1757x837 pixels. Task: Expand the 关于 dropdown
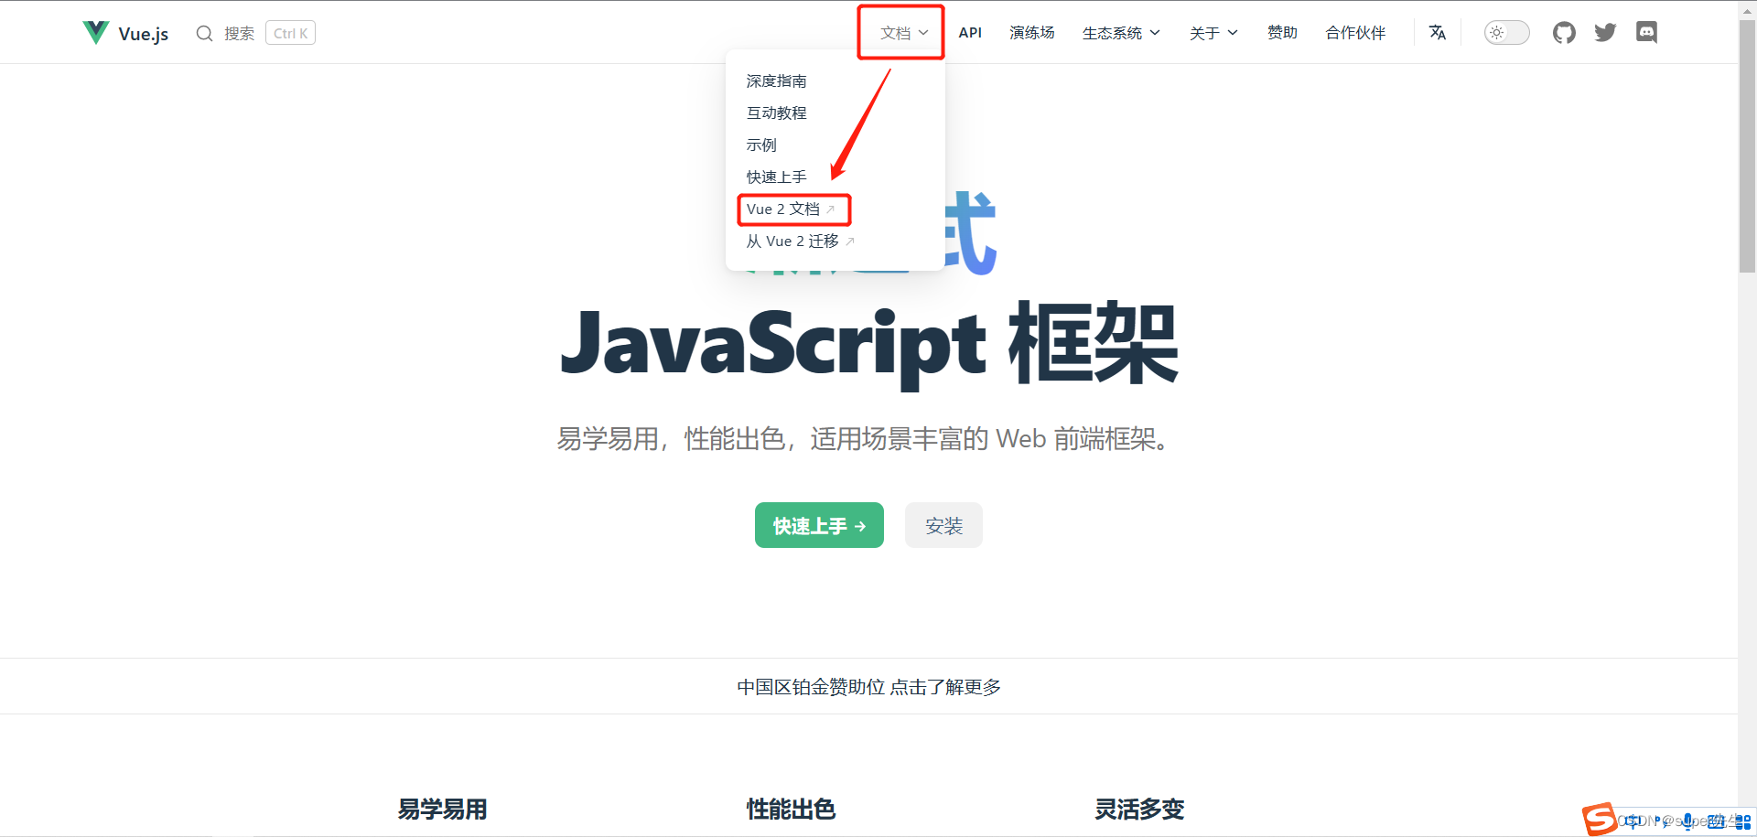(x=1213, y=33)
